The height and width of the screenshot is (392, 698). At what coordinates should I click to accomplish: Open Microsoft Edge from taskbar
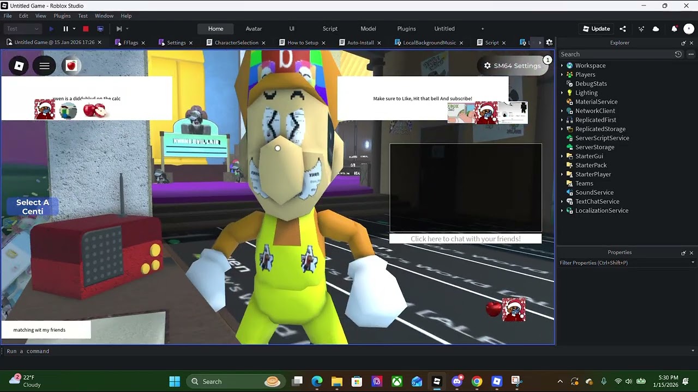(x=317, y=382)
